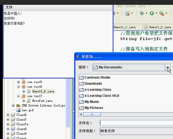
Task: Select new.gif in package explorer
Action: (x=28, y=110)
